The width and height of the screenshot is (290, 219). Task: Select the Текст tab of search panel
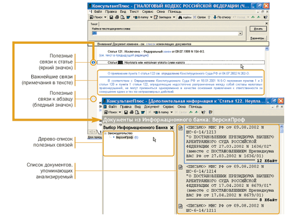click(x=94, y=24)
